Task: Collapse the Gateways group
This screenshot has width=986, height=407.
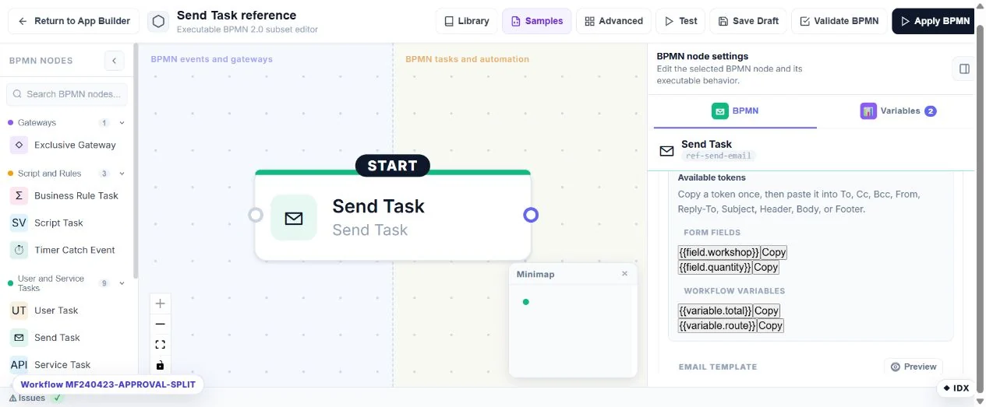Action: click(x=122, y=123)
